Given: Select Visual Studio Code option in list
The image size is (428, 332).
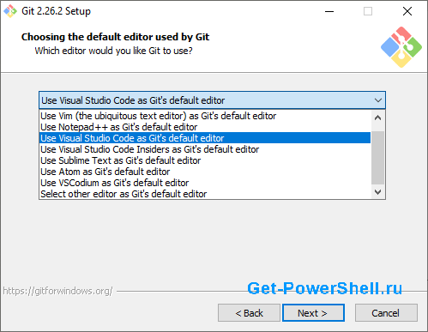Looking at the screenshot, I should [x=205, y=138].
